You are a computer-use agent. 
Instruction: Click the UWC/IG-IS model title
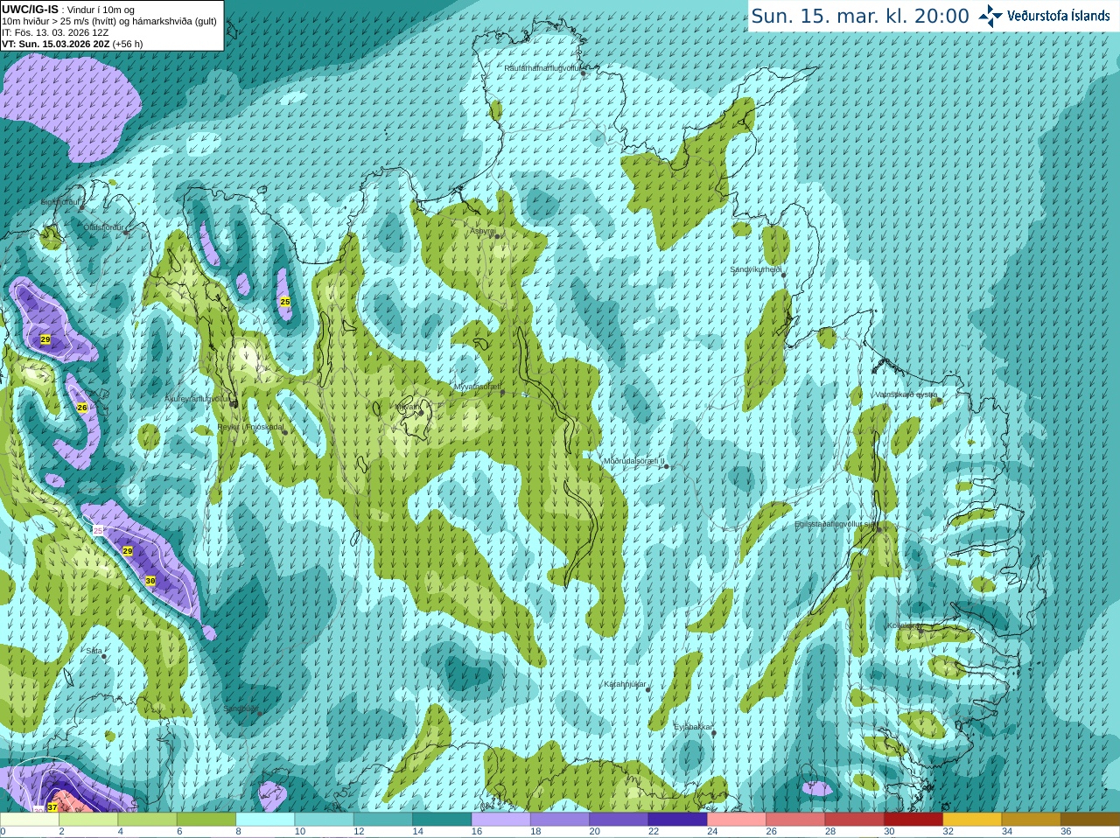(x=30, y=10)
